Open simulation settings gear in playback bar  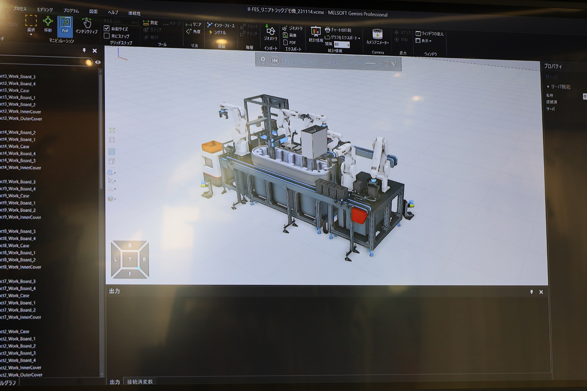pyautogui.click(x=263, y=60)
